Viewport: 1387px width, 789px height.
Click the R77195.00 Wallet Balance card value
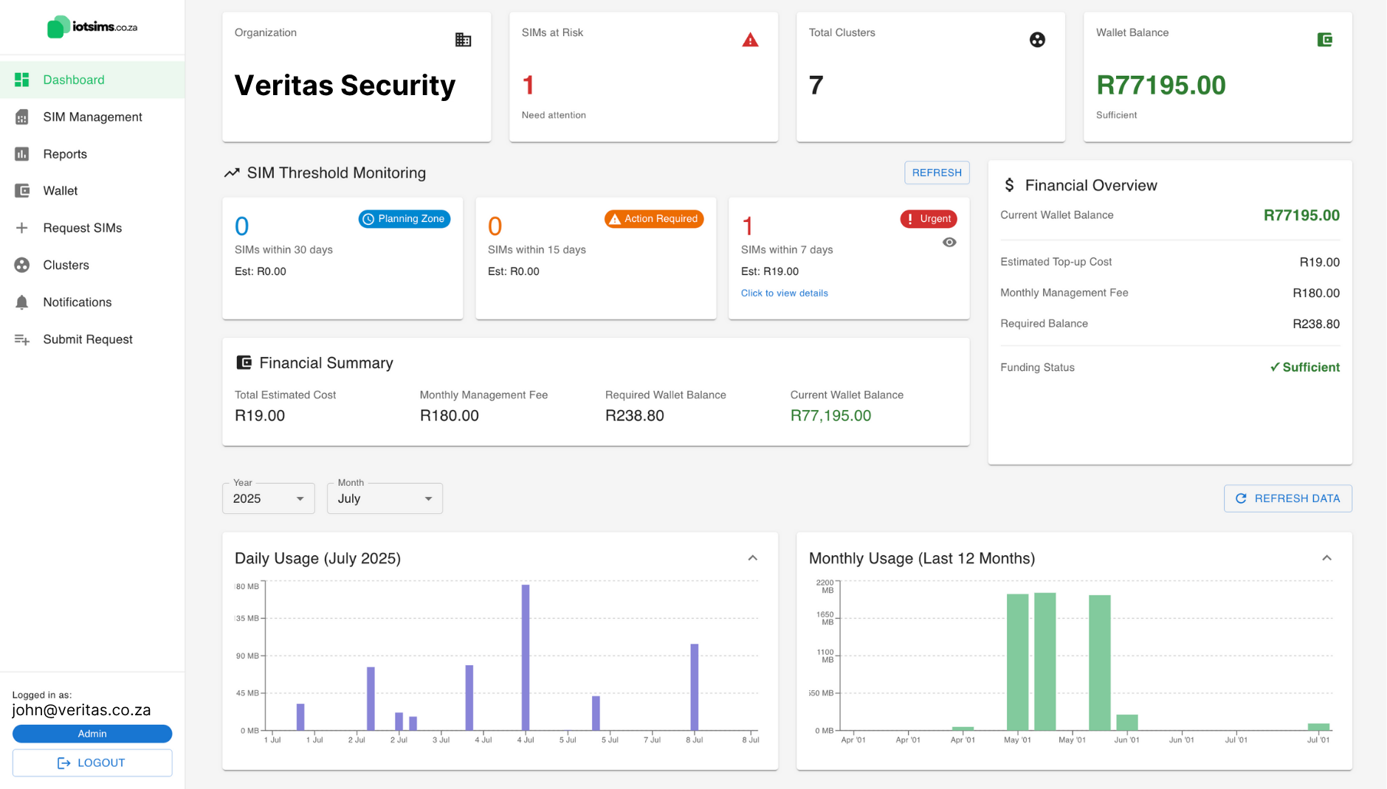[x=1160, y=86]
